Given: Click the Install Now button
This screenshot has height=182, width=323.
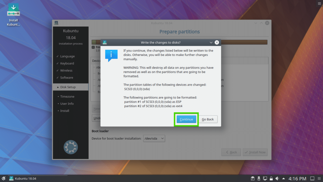Looking at the screenshot, I should 255,152.
